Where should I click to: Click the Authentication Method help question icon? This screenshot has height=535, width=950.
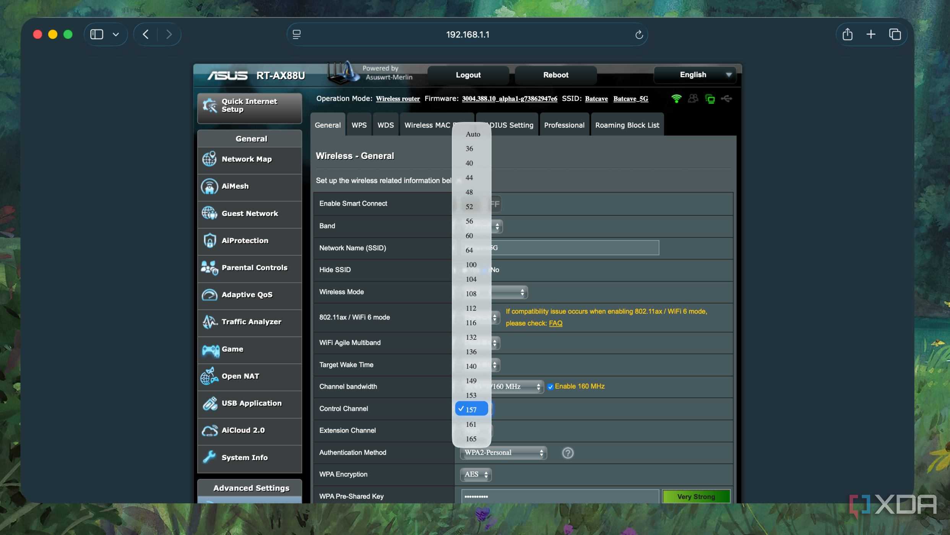point(567,453)
